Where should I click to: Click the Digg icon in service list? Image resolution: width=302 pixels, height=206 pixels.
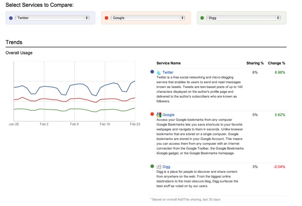coord(159,167)
